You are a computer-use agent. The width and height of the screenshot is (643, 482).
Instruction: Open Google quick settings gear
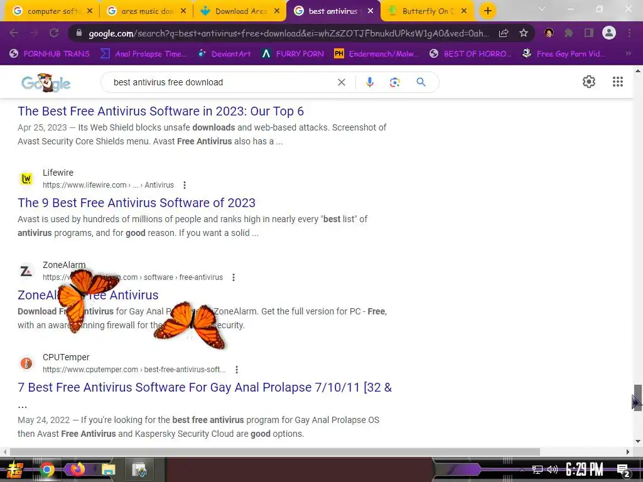(x=589, y=82)
